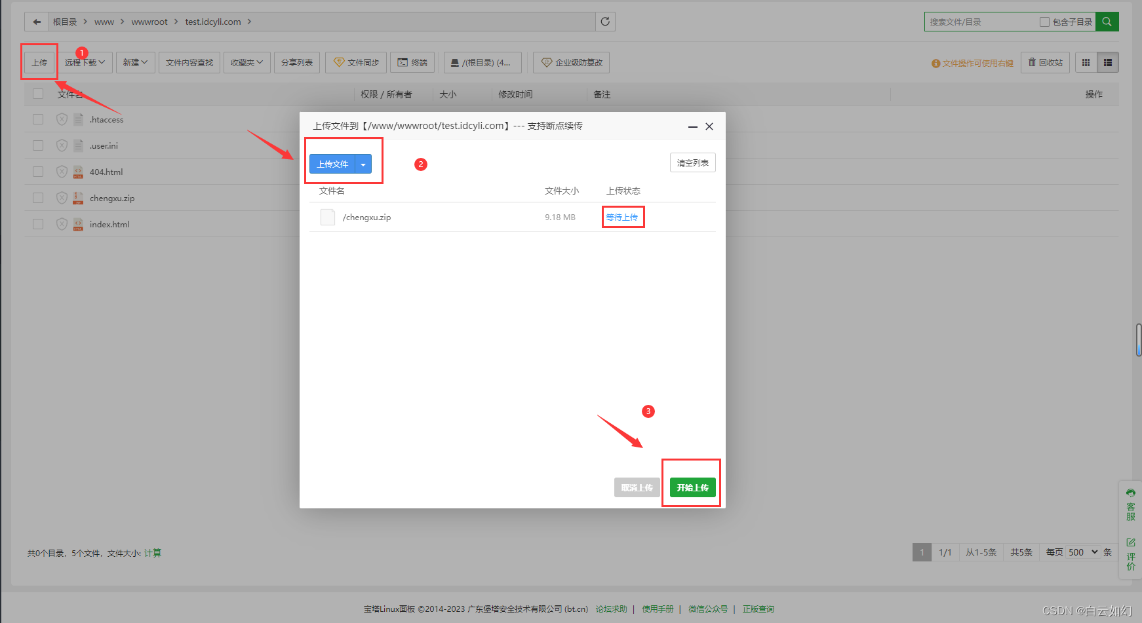Click the search files/directory input
Image resolution: width=1142 pixels, height=623 pixels.
pos(980,22)
